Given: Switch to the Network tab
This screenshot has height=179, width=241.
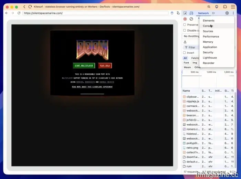Looking at the screenshot, I should (203, 13).
